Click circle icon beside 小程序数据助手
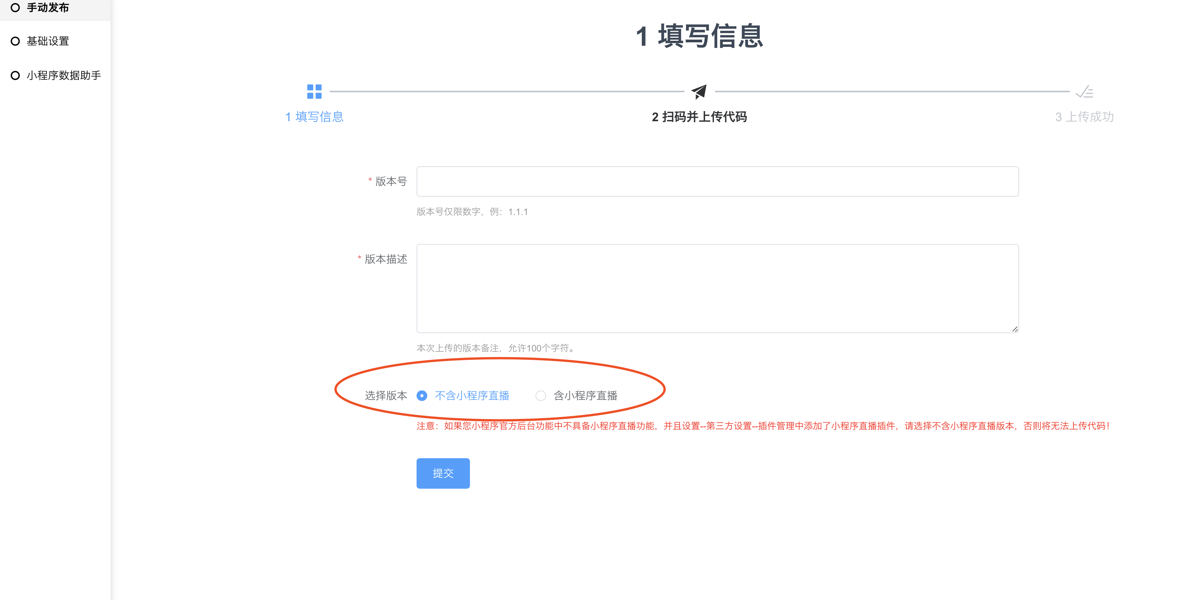This screenshot has width=1183, height=600. pos(15,75)
